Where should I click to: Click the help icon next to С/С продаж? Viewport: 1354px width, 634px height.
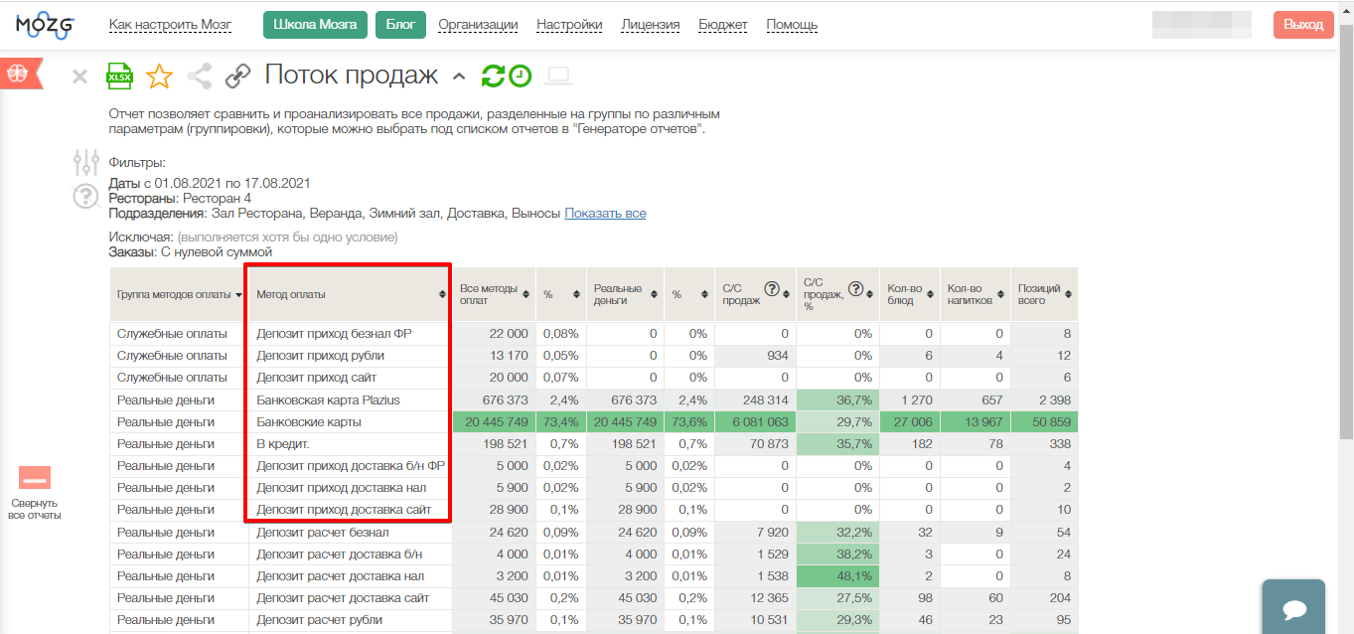[x=771, y=289]
